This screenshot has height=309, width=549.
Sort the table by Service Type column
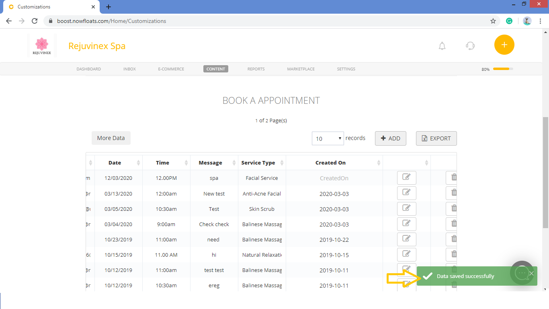[262, 163]
